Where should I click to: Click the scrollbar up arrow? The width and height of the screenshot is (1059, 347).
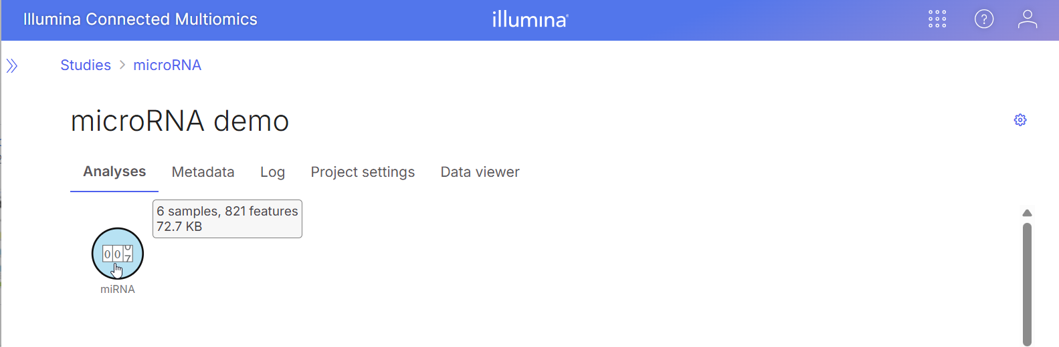(x=1027, y=213)
